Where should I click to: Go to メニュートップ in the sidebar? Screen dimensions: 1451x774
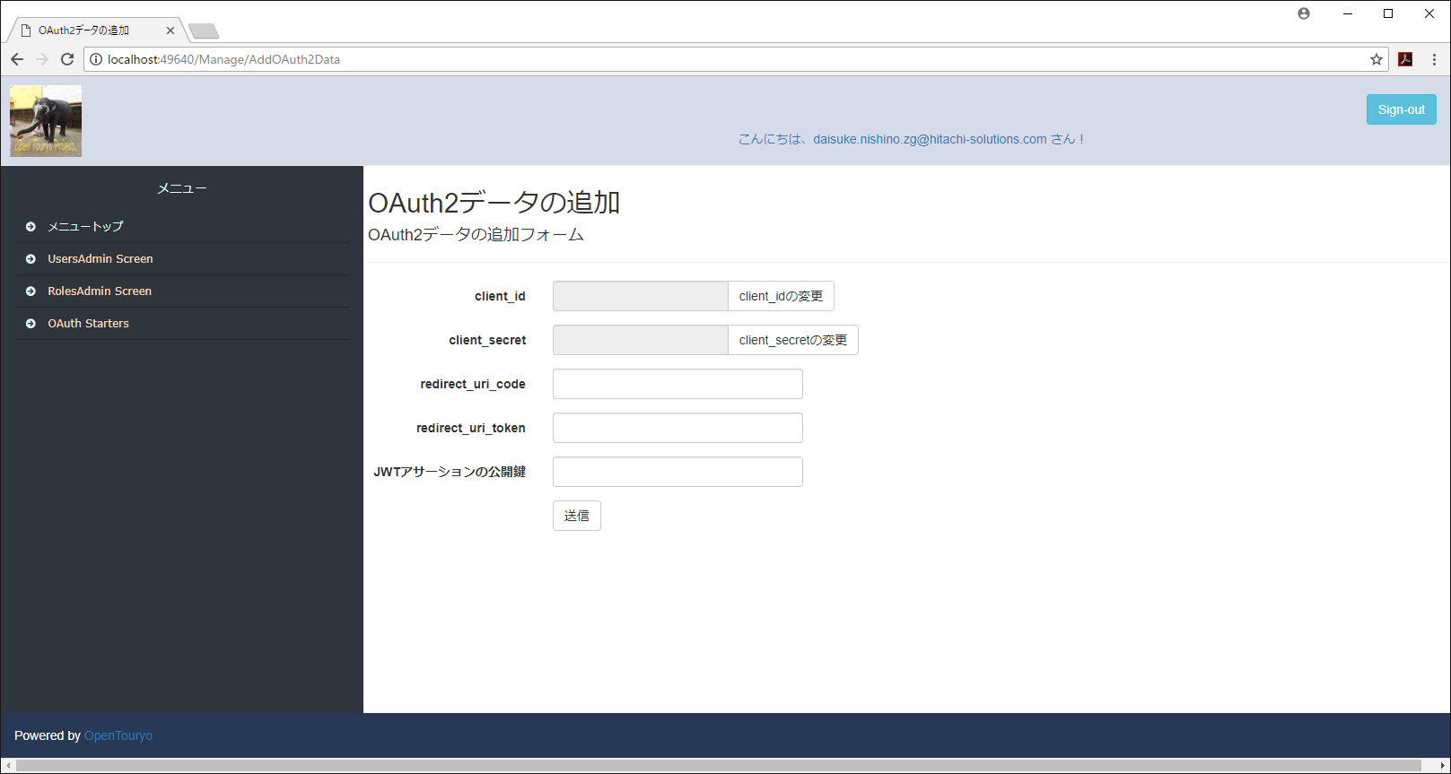85,227
